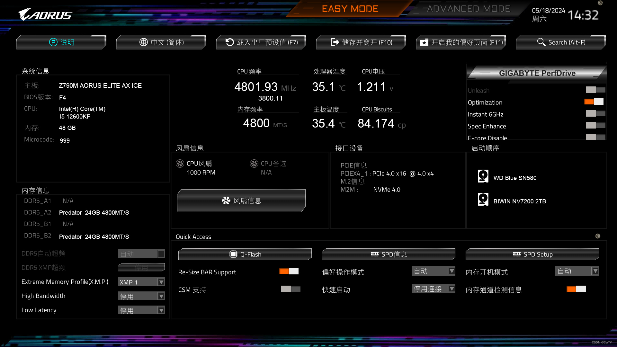This screenshot has width=617, height=347.
Task: Toggle the Re-Size BAR Support switch
Action: click(x=289, y=271)
